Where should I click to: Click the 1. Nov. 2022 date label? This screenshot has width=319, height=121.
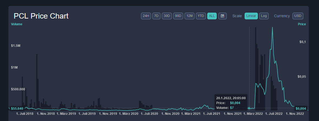click(x=295, y=114)
